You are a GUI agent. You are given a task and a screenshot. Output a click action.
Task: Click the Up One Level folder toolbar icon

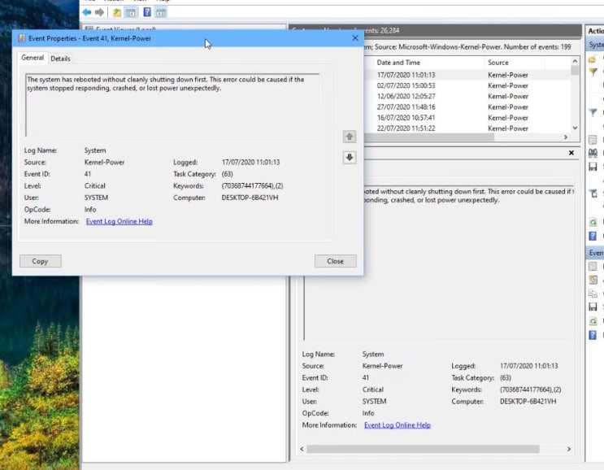point(117,12)
